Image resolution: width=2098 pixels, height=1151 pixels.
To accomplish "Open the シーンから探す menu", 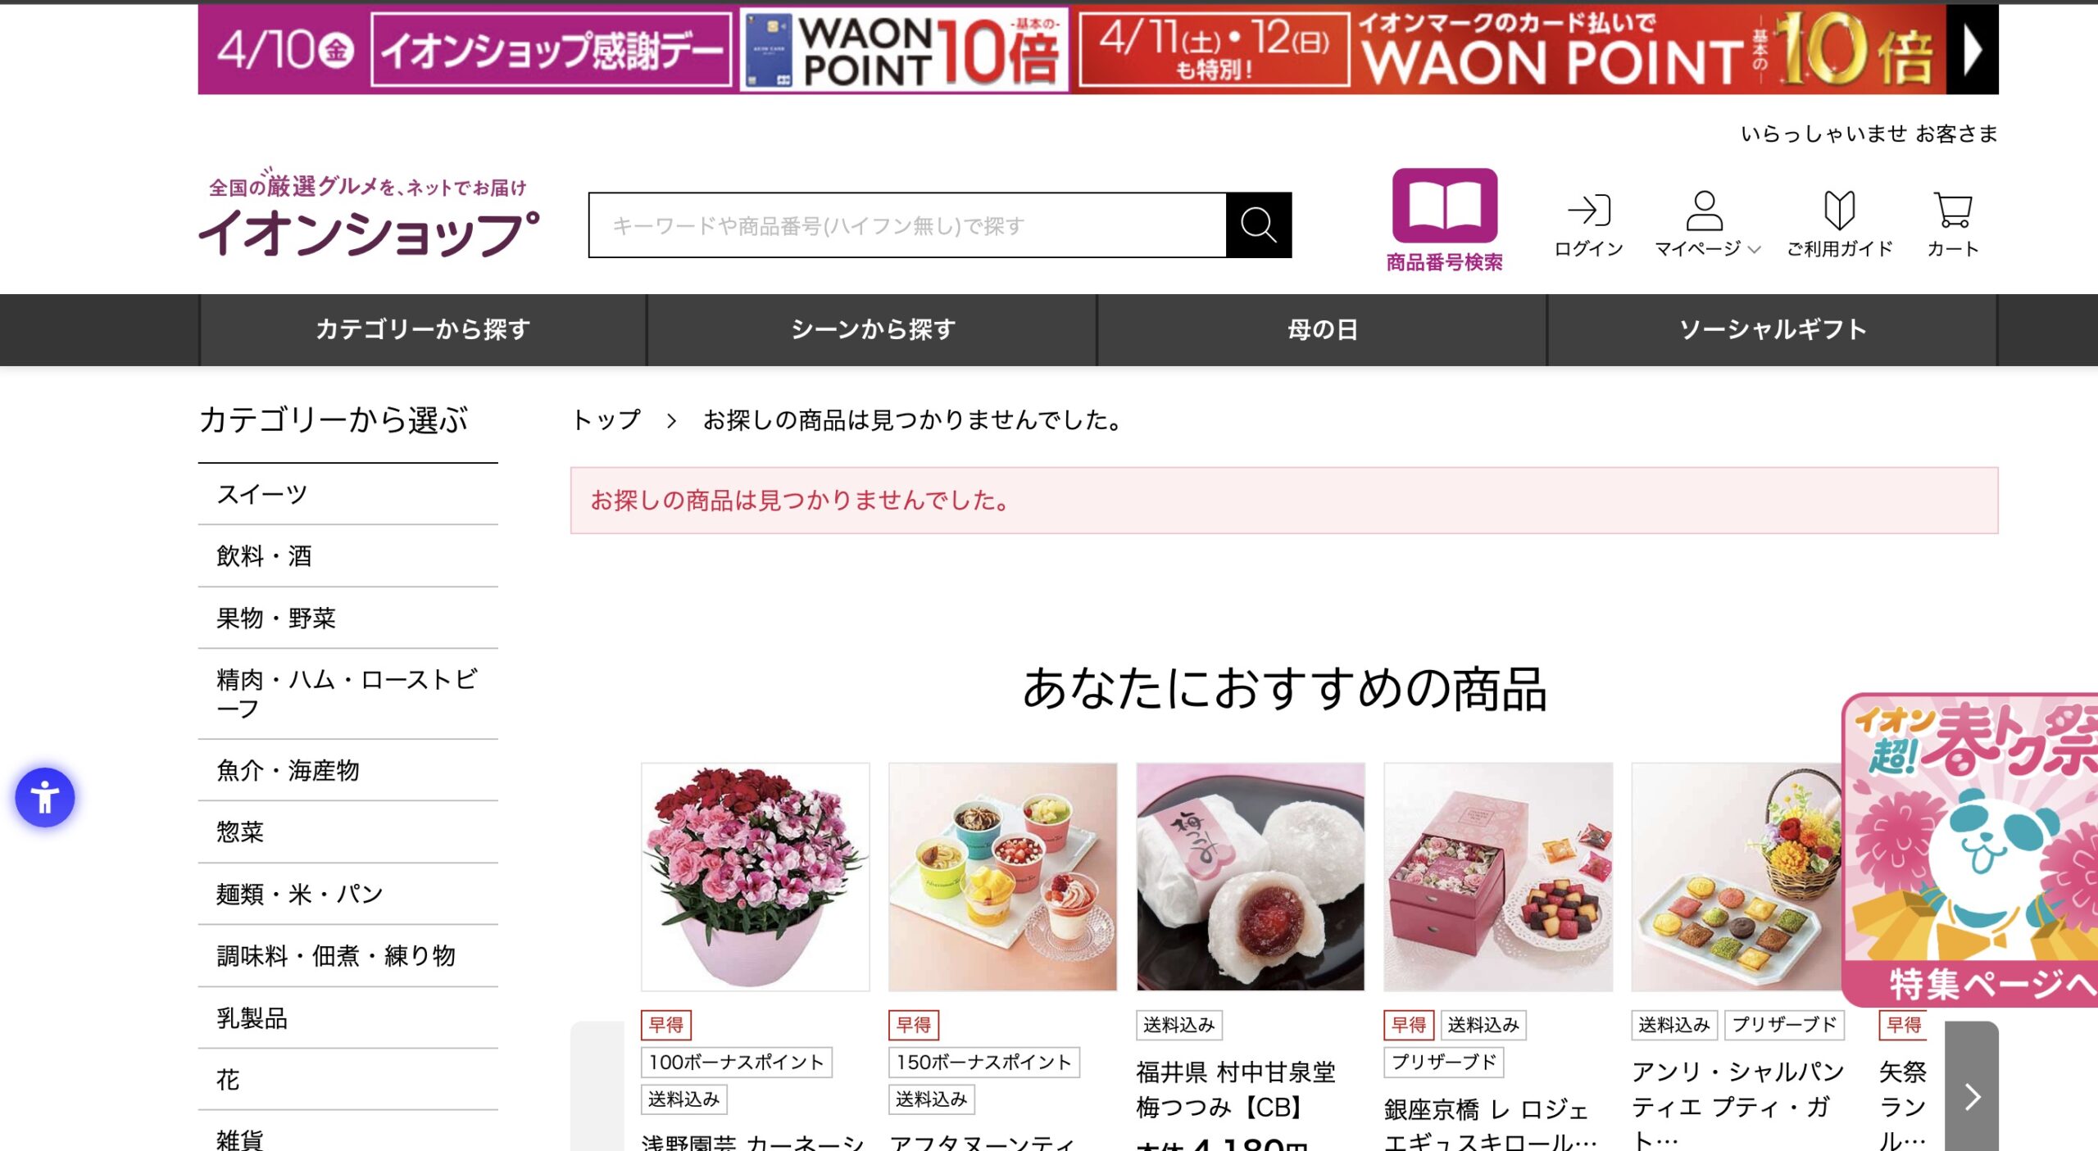I will 872,329.
